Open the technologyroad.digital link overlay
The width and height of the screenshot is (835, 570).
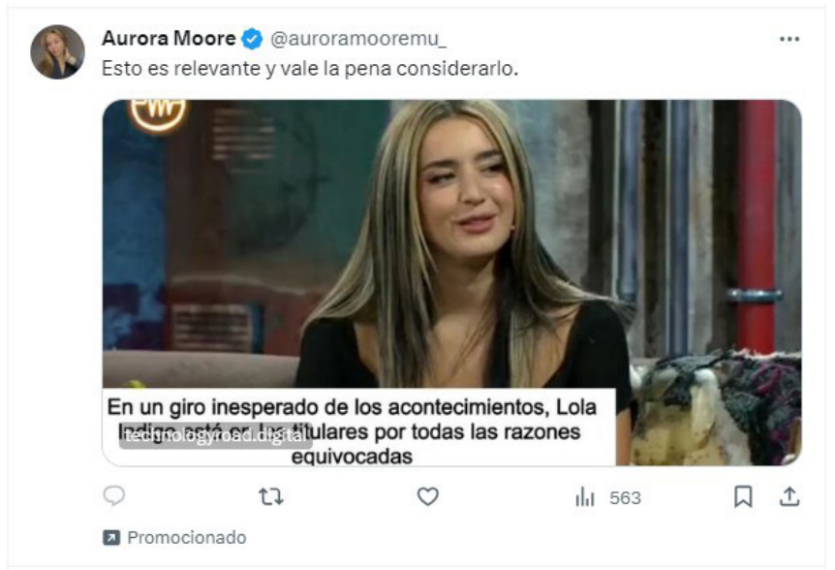click(215, 436)
